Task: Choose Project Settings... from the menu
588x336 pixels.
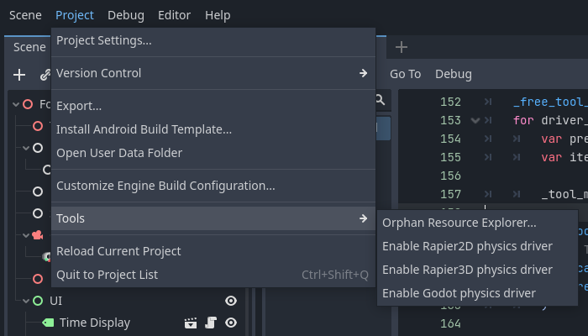Action: [213, 40]
